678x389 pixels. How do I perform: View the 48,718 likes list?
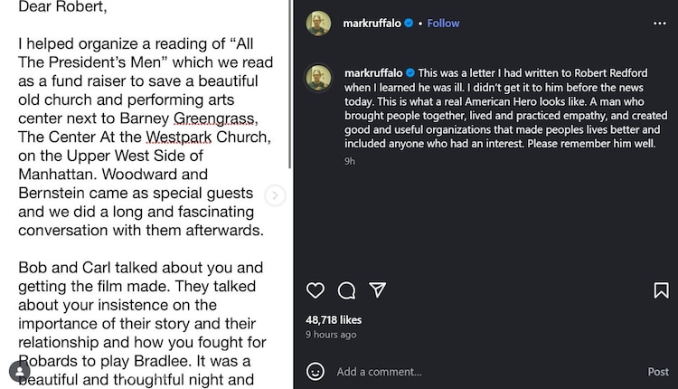click(334, 319)
